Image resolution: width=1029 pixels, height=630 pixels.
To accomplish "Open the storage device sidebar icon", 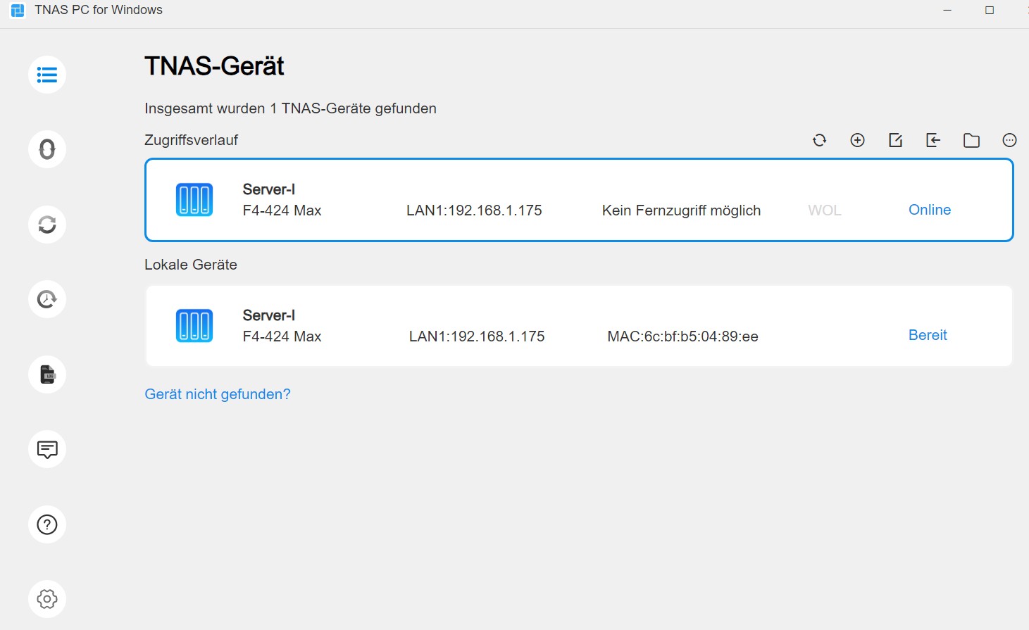I will click(47, 374).
